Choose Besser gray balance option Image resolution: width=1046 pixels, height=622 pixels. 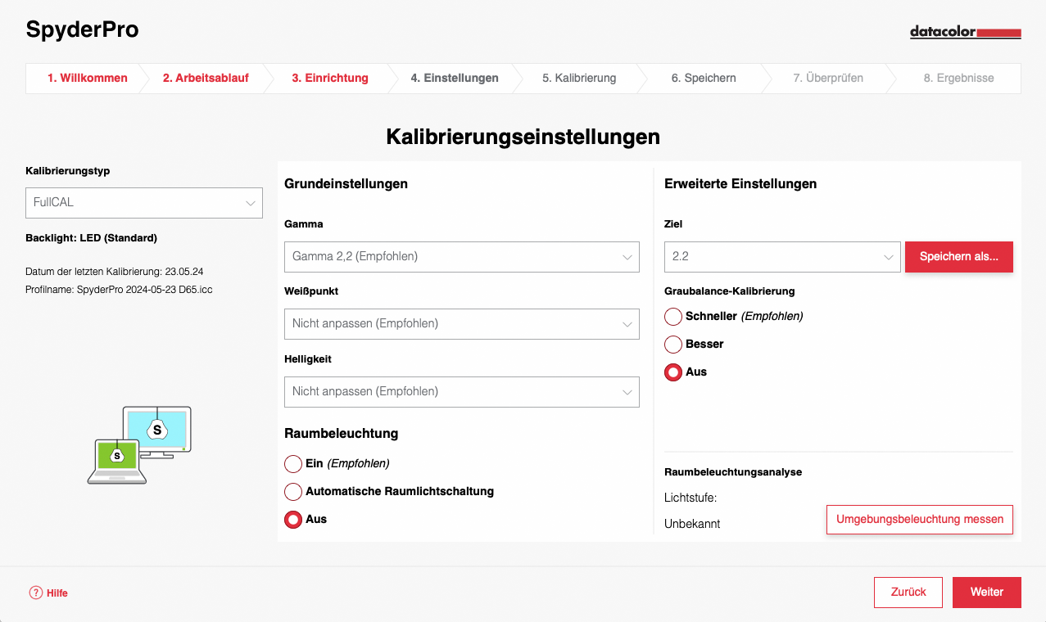673,345
